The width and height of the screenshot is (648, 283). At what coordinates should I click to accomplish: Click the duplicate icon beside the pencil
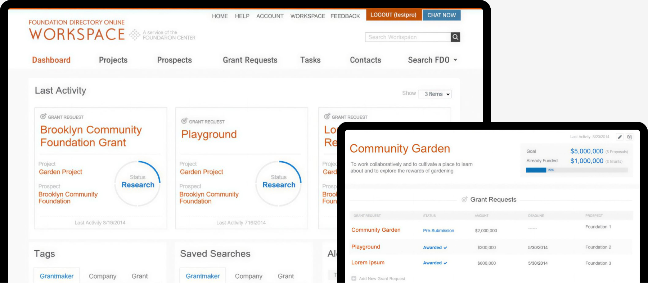629,137
